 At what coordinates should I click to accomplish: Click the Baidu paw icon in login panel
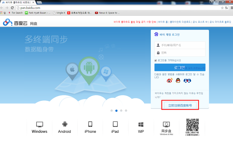[x=156, y=35]
